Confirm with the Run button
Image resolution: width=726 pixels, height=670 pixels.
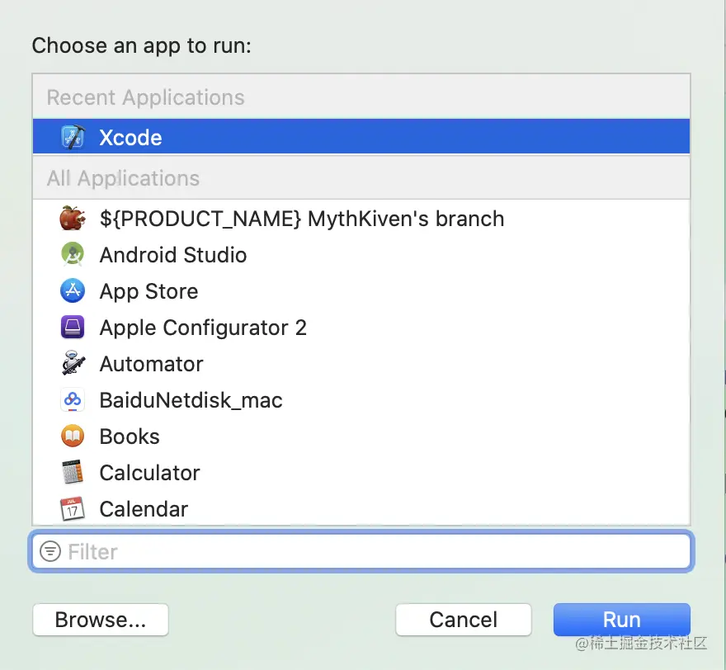pyautogui.click(x=622, y=620)
